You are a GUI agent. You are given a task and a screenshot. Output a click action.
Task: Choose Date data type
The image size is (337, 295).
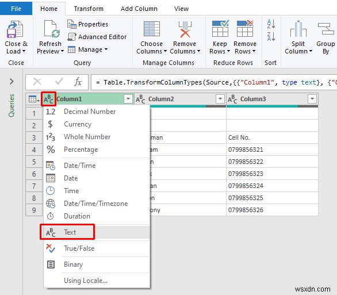pos(97,178)
